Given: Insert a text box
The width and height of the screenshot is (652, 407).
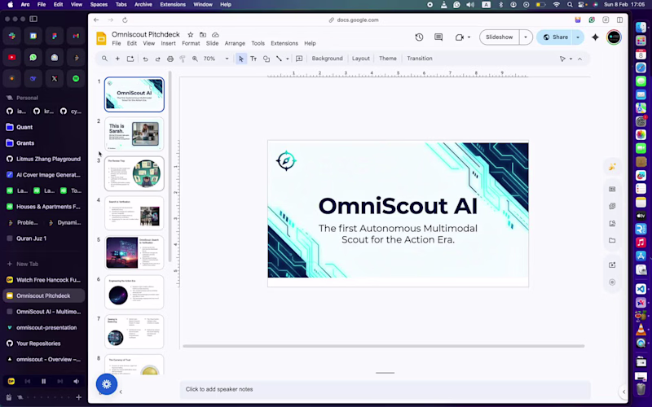Looking at the screenshot, I should point(253,59).
